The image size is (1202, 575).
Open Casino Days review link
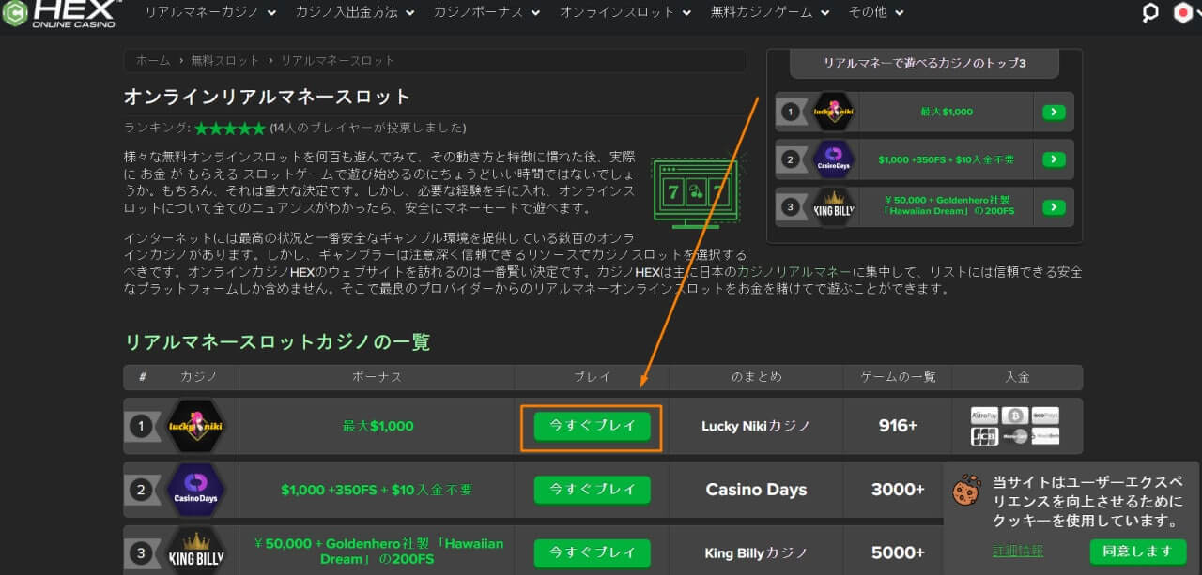click(x=756, y=490)
